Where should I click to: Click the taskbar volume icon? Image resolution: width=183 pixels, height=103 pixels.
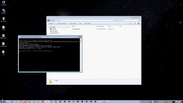171,102
